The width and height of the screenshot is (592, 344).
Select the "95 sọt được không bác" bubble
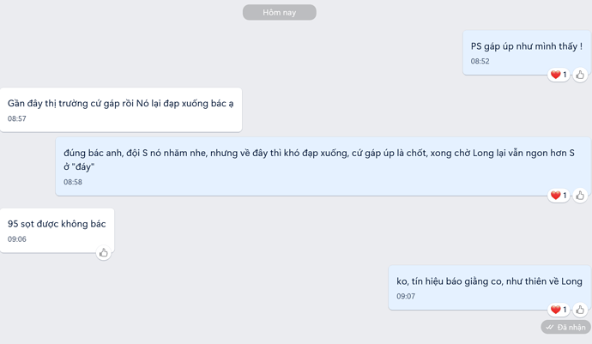coord(57,231)
